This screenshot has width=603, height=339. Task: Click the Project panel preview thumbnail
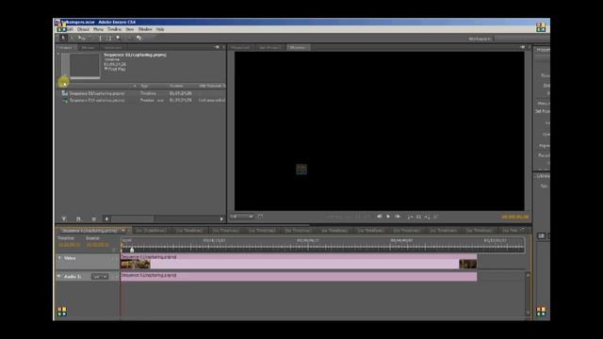pyautogui.click(x=84, y=65)
